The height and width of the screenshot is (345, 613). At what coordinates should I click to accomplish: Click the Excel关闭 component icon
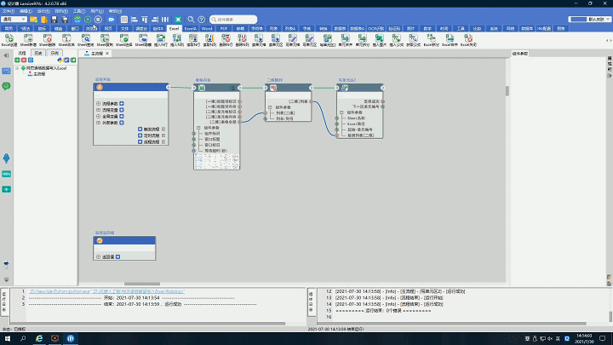pos(468,40)
